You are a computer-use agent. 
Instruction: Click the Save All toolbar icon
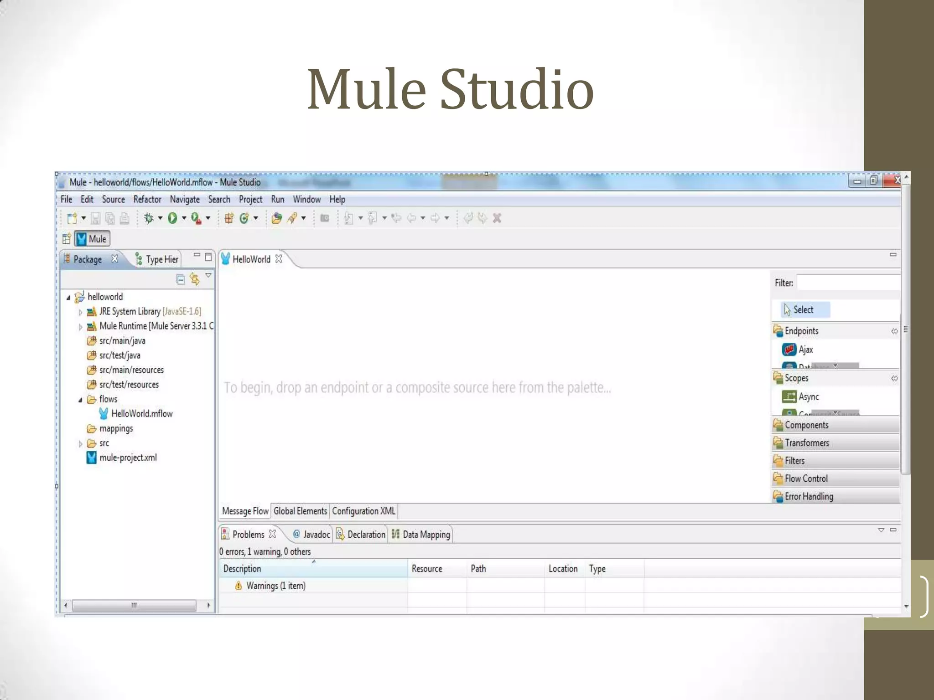pos(110,218)
